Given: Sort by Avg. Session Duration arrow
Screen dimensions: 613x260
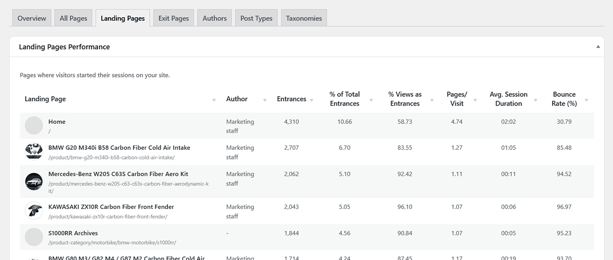Looking at the screenshot, I should pyautogui.click(x=535, y=100).
